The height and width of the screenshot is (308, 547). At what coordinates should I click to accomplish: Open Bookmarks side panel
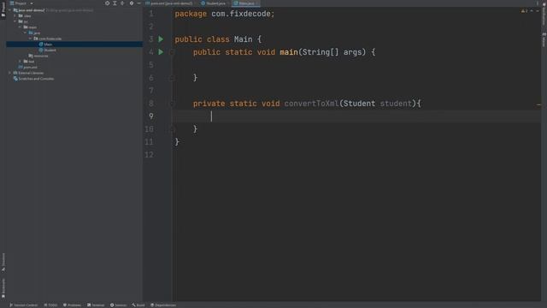[3, 288]
